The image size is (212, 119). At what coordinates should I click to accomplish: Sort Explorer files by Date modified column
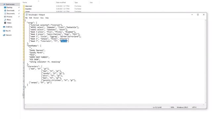click(x=61, y=2)
